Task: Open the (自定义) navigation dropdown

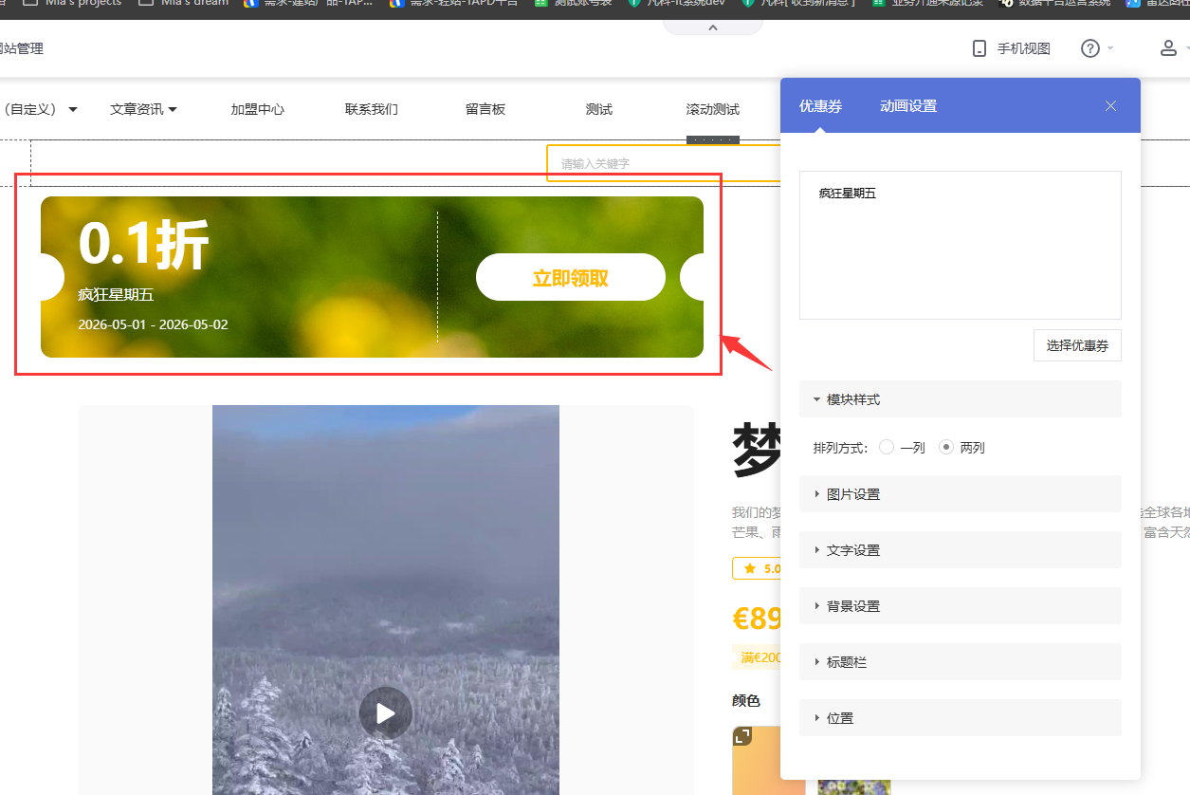Action: [x=40, y=109]
